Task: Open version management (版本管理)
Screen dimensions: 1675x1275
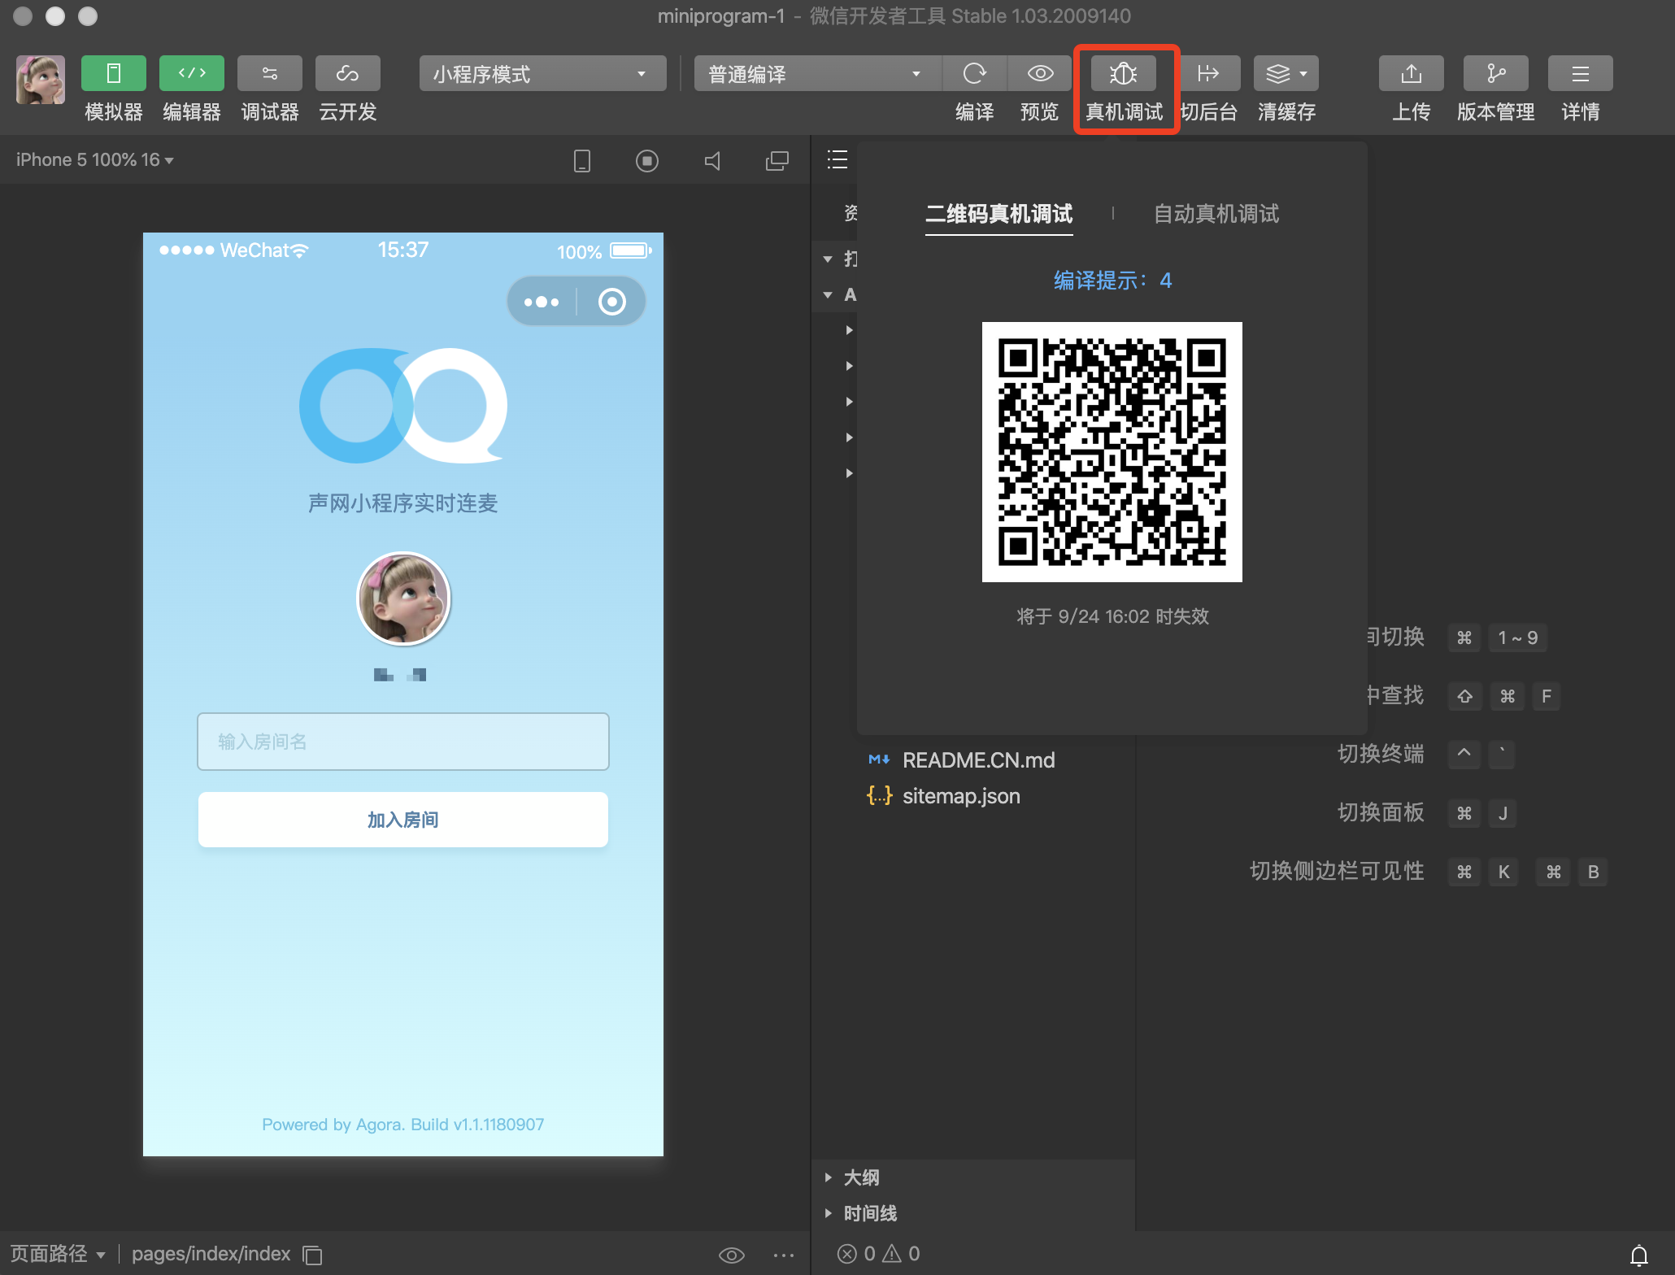Action: (x=1496, y=74)
